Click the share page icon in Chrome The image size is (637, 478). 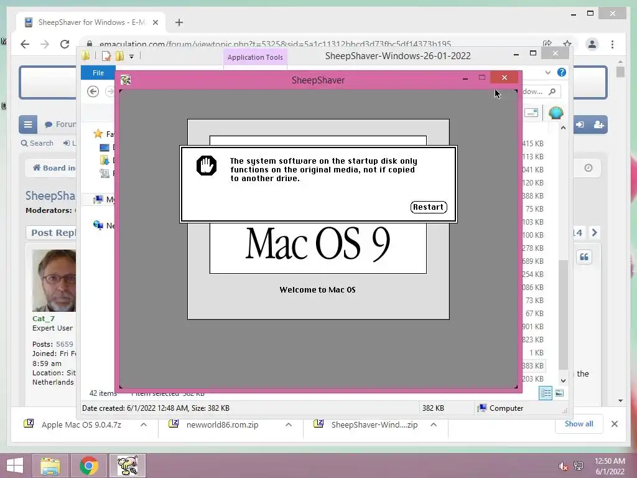click(547, 44)
